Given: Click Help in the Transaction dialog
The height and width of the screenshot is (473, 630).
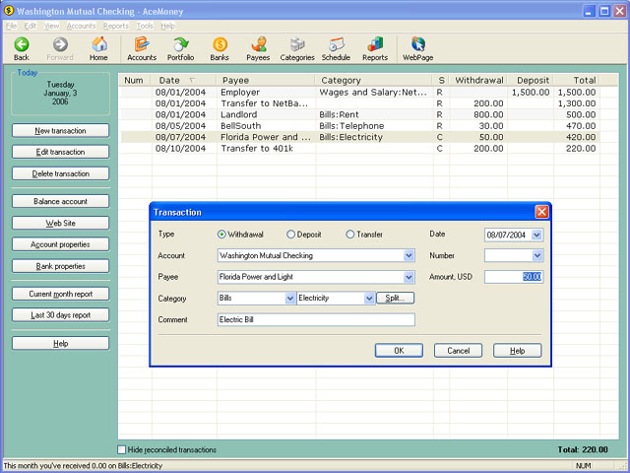Looking at the screenshot, I should (x=517, y=351).
